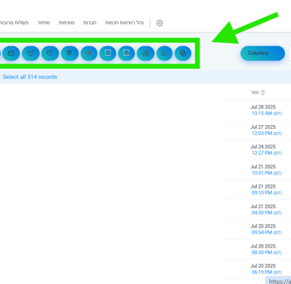Click the Jul 28 2025 date
The image size is (291, 284).
tap(263, 107)
